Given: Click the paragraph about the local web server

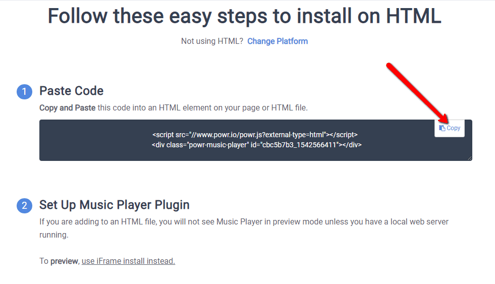Looking at the screenshot, I should [244, 228].
